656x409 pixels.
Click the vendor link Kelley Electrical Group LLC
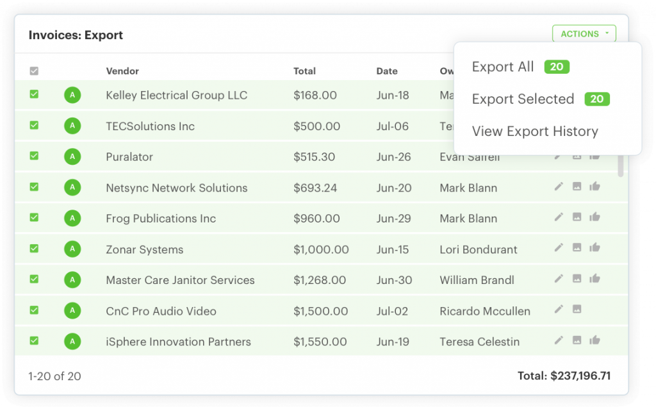point(176,94)
